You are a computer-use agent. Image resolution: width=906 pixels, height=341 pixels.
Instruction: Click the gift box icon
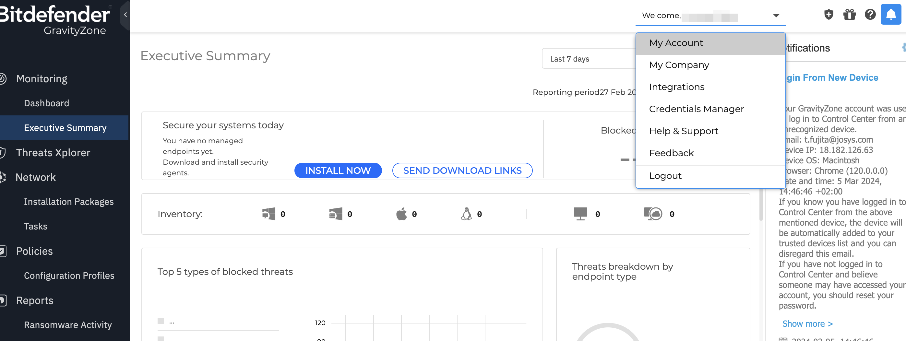[849, 14]
